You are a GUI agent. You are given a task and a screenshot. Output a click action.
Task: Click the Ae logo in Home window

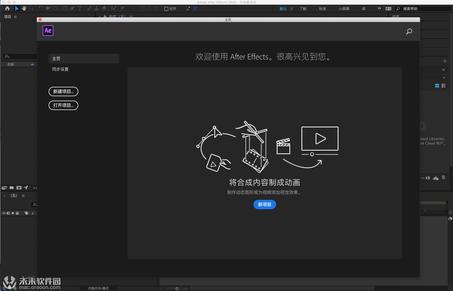tap(48, 31)
